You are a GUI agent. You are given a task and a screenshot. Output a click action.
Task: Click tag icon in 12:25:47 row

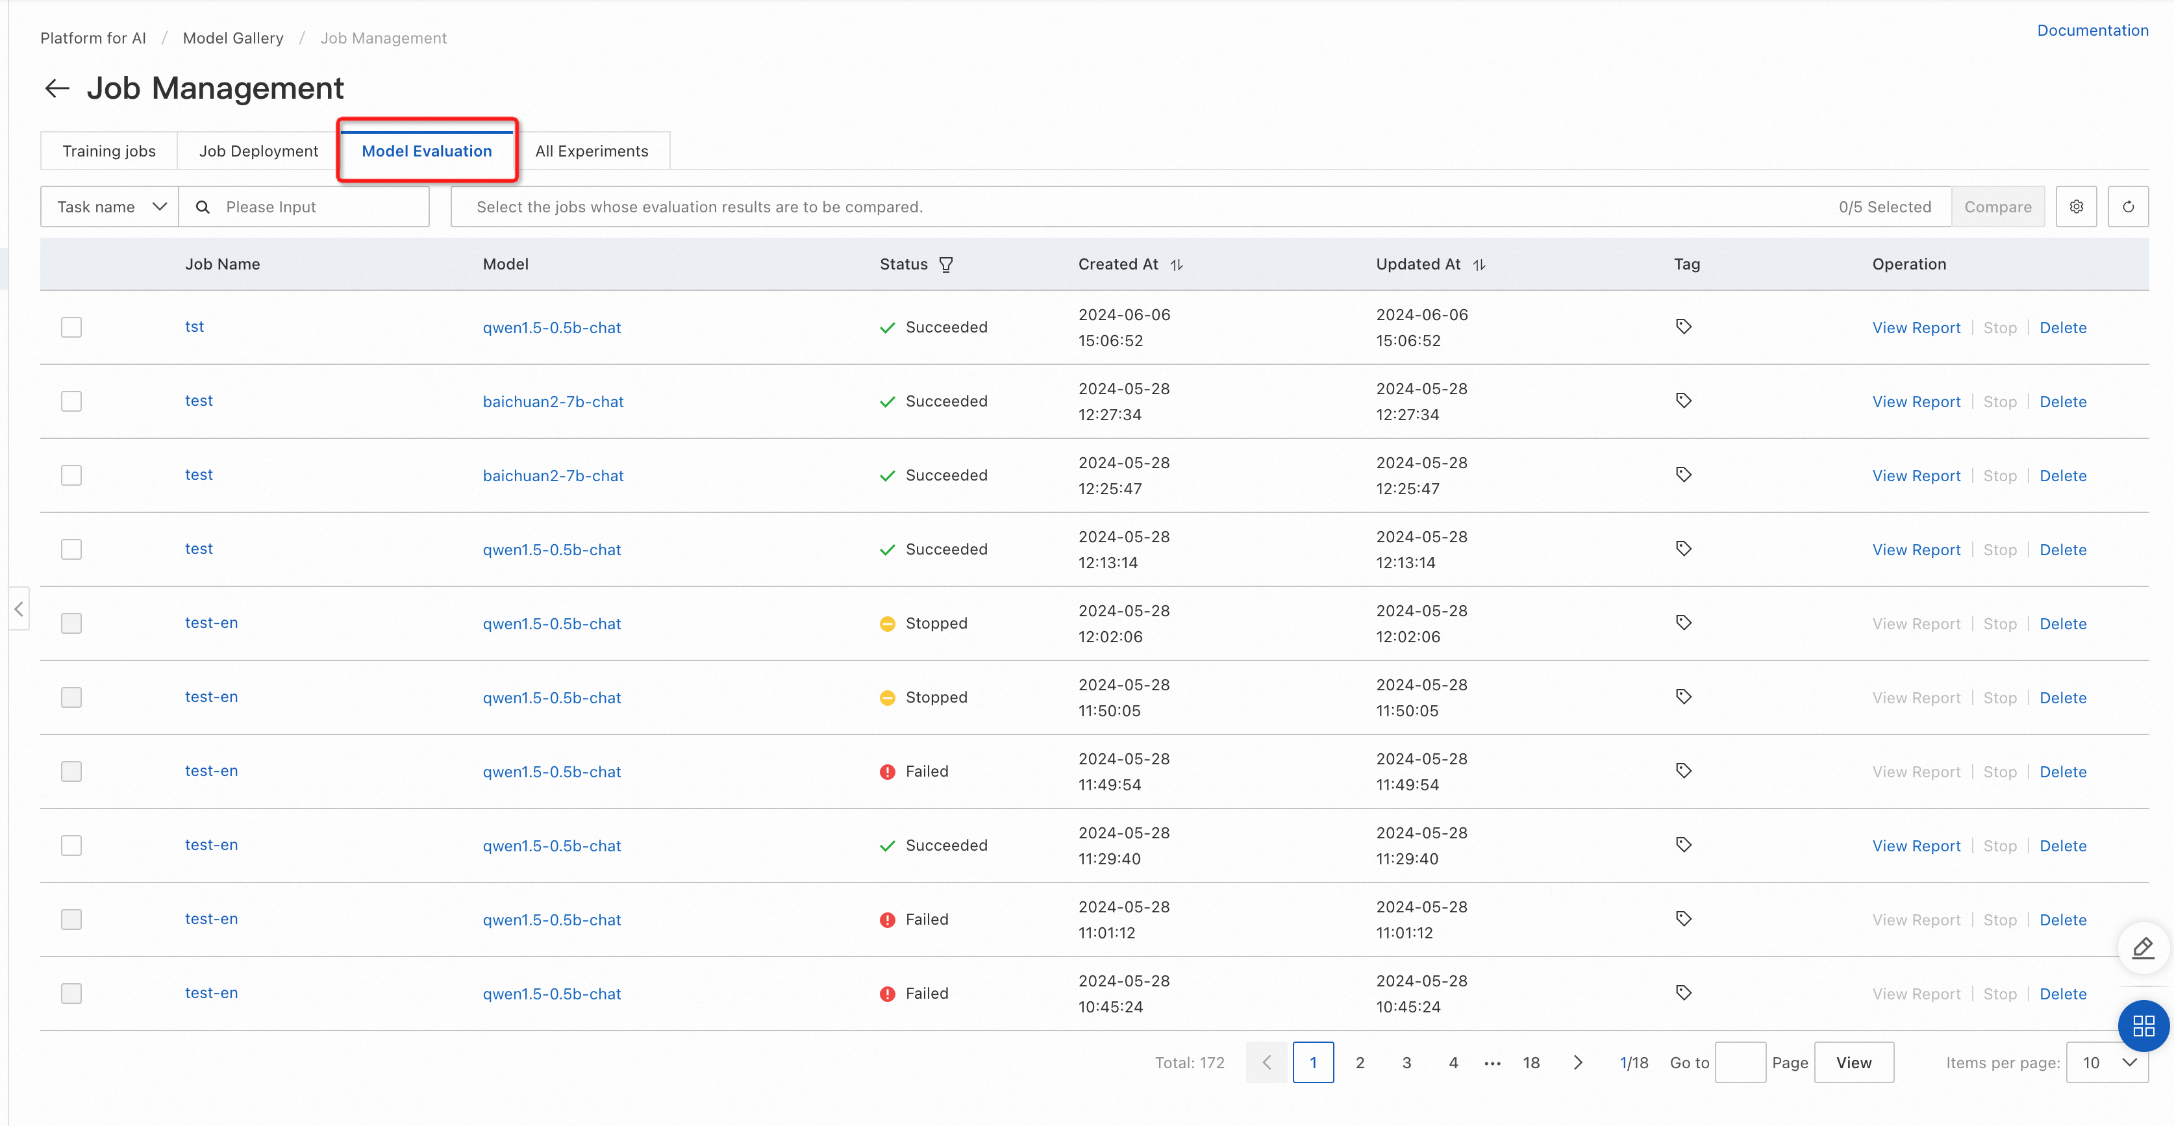[1683, 475]
